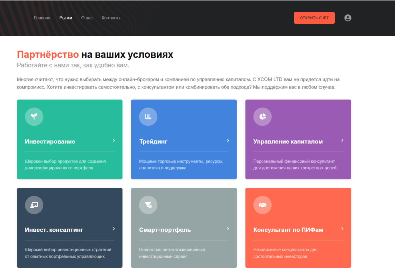Click the presenter icon on Инвест. консалтинг card
Screen dimensions: 395x268
pyautogui.click(x=34, y=205)
